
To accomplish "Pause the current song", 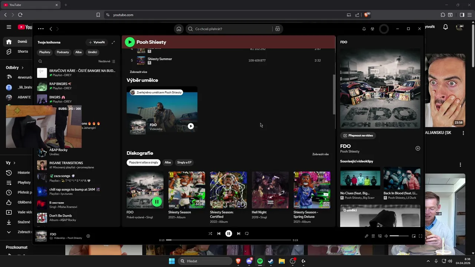I will [229, 234].
